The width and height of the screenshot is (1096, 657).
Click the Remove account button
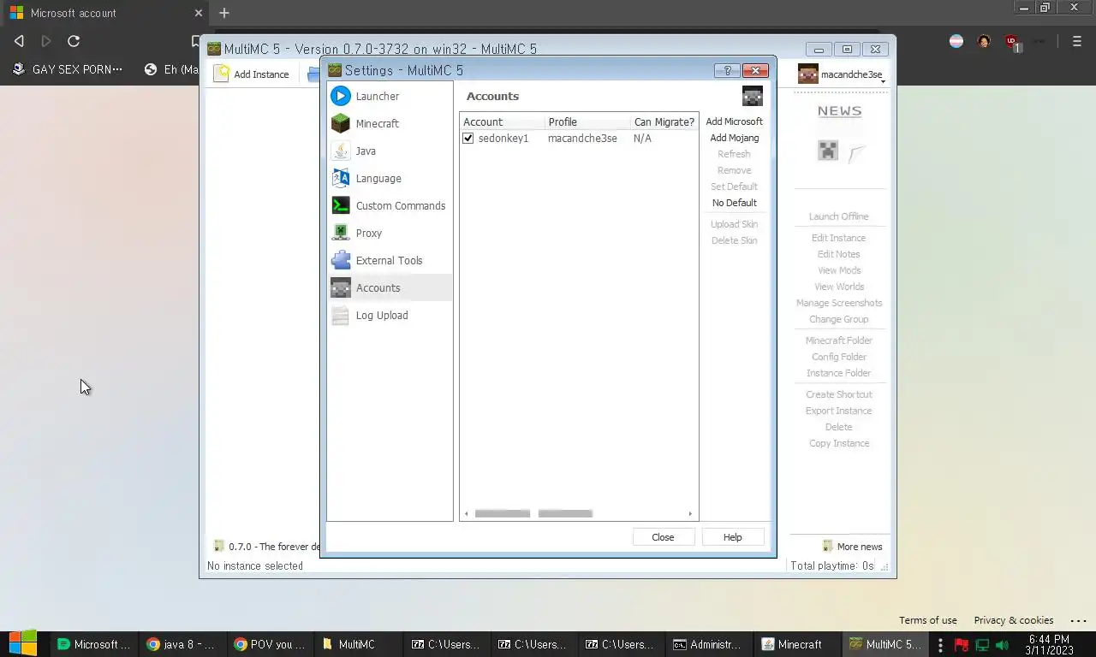click(734, 170)
